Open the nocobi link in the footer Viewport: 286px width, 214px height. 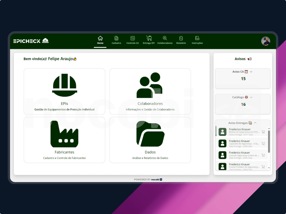coord(157,179)
